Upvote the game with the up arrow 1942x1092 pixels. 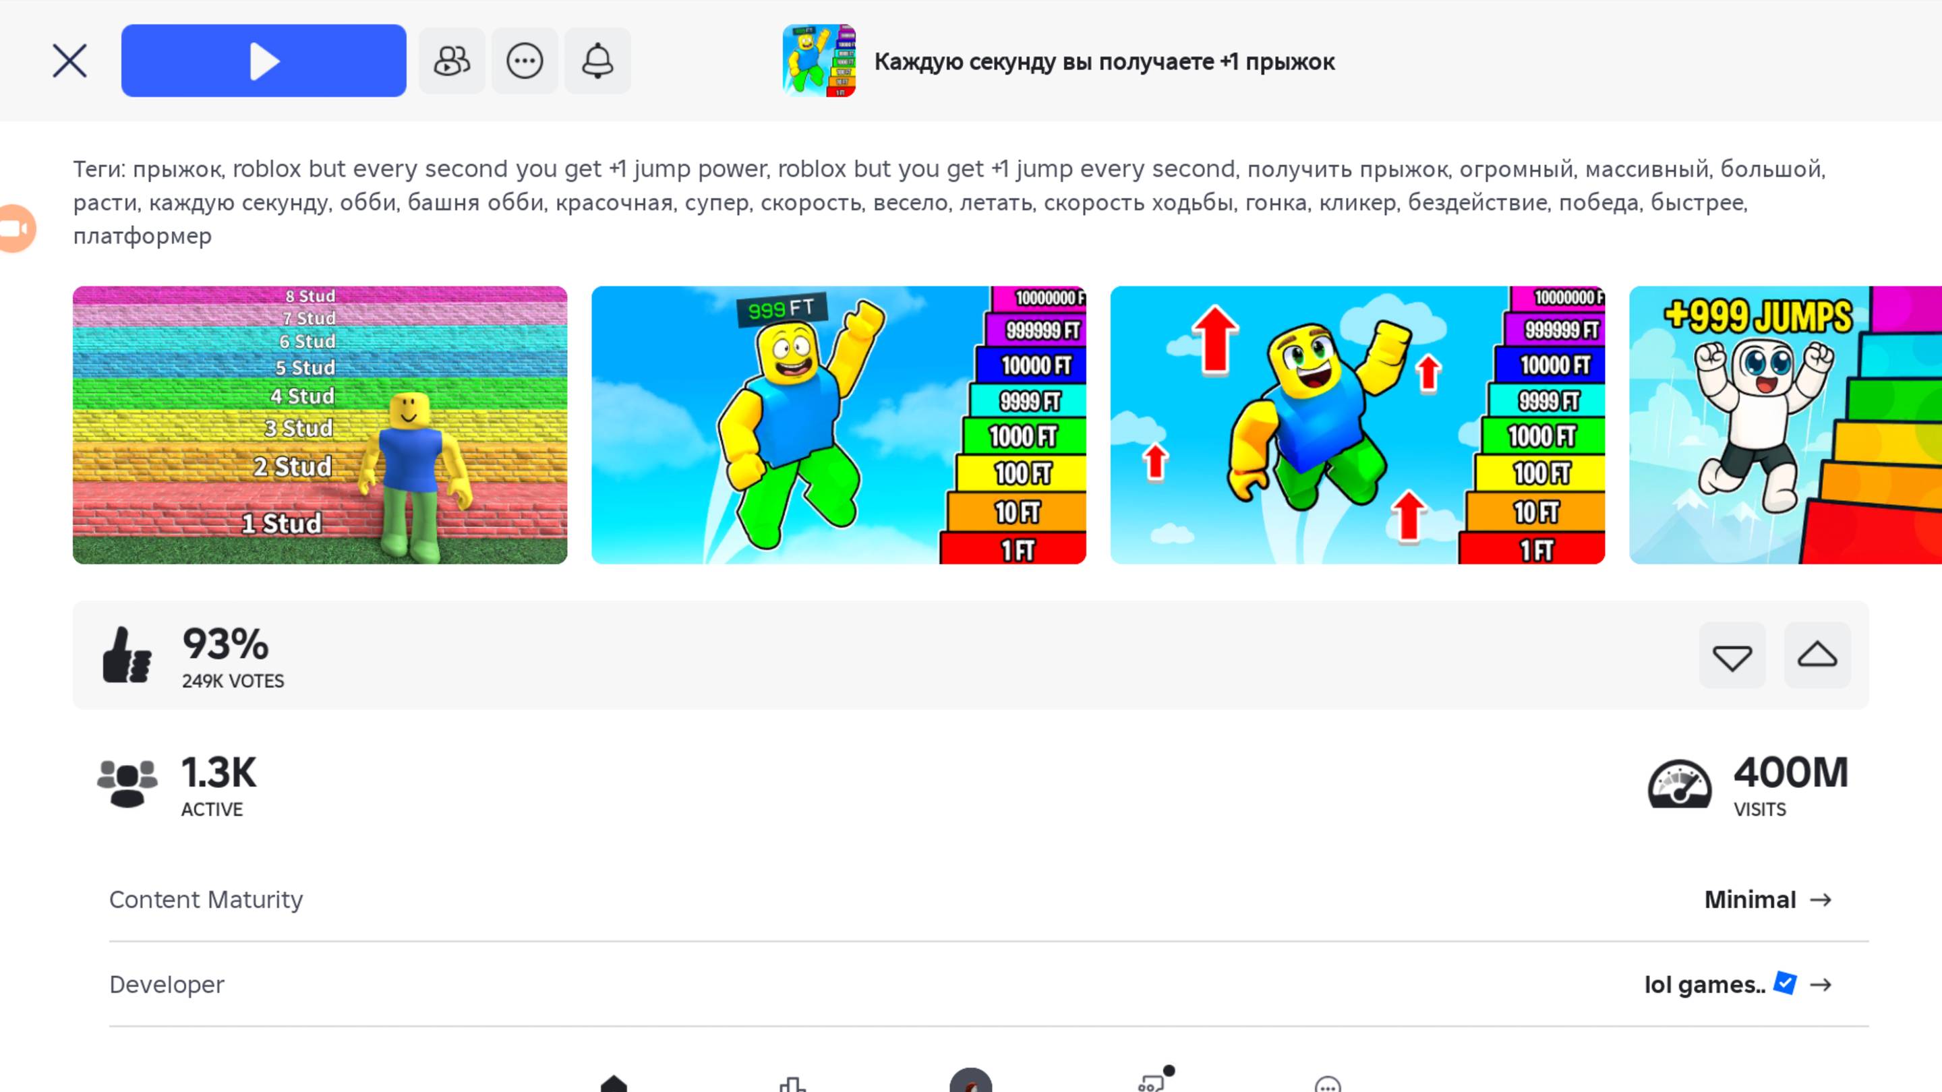point(1817,656)
